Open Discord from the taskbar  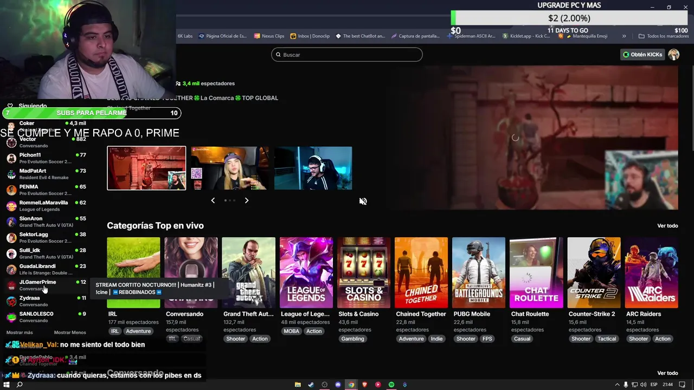[x=338, y=385]
